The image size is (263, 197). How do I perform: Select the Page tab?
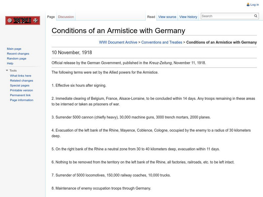[x=51, y=16]
